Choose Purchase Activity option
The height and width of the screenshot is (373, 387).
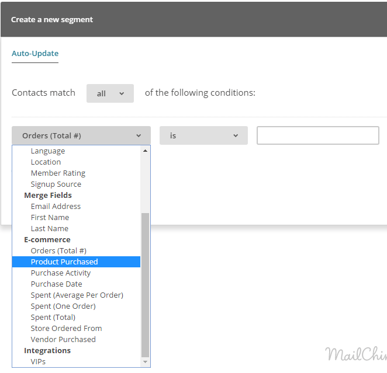point(76,273)
